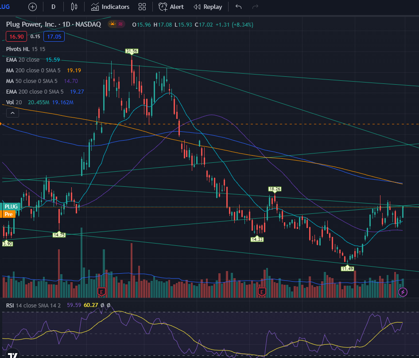Viewport: 419px width, 358px height.
Task: Click the pre-market session sun icon
Action: pos(113,24)
